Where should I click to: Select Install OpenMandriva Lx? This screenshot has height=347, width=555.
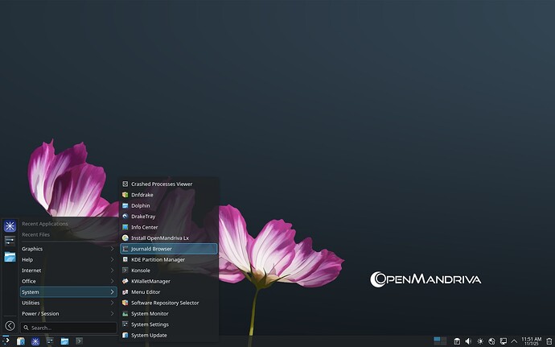tap(160, 238)
